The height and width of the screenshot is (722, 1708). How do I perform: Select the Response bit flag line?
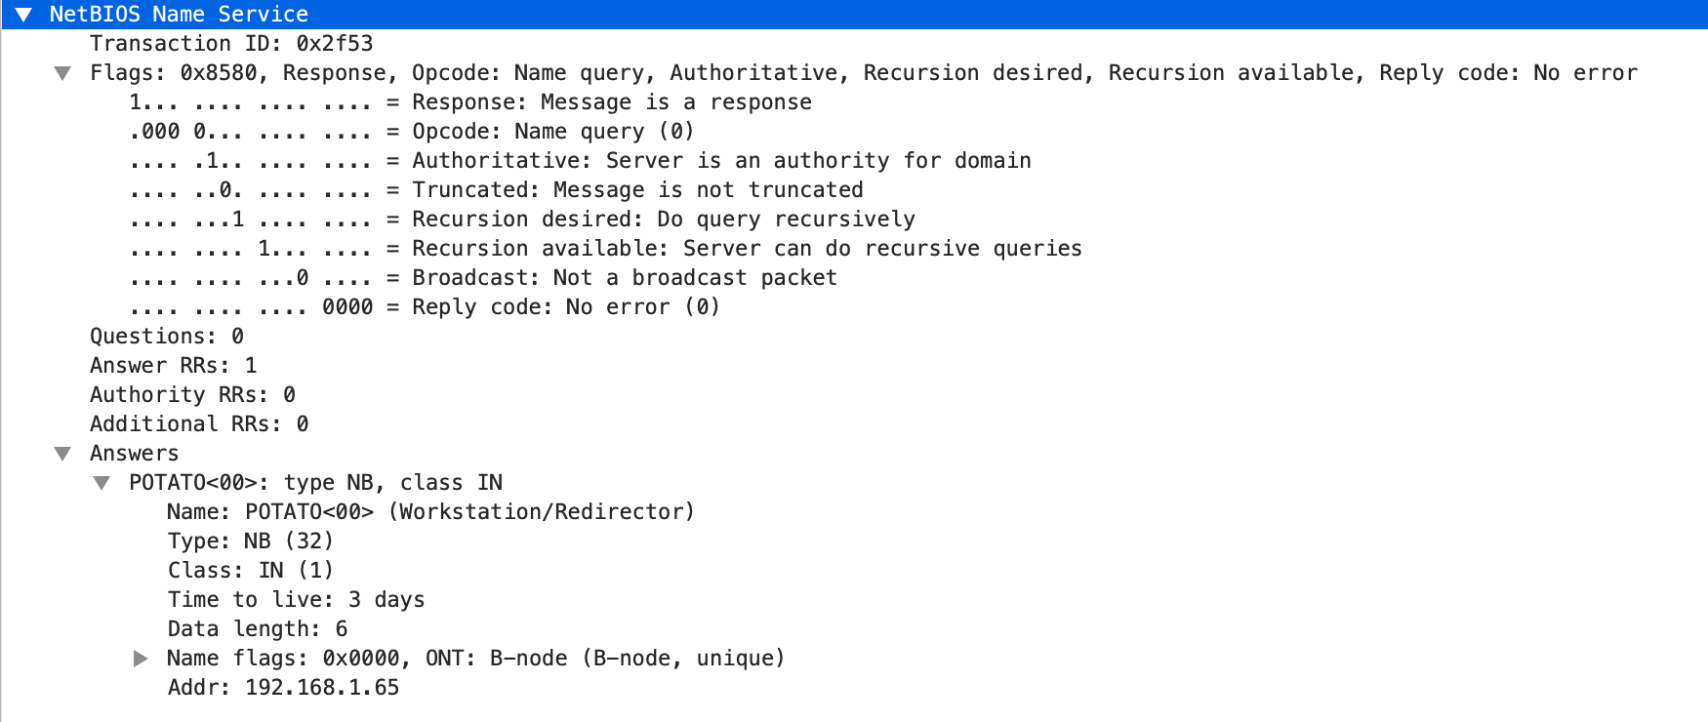coord(469,102)
